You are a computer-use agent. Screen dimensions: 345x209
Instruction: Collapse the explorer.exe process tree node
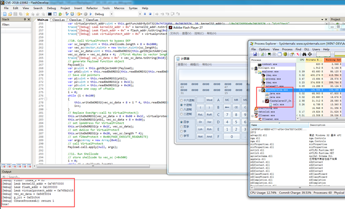(256, 72)
